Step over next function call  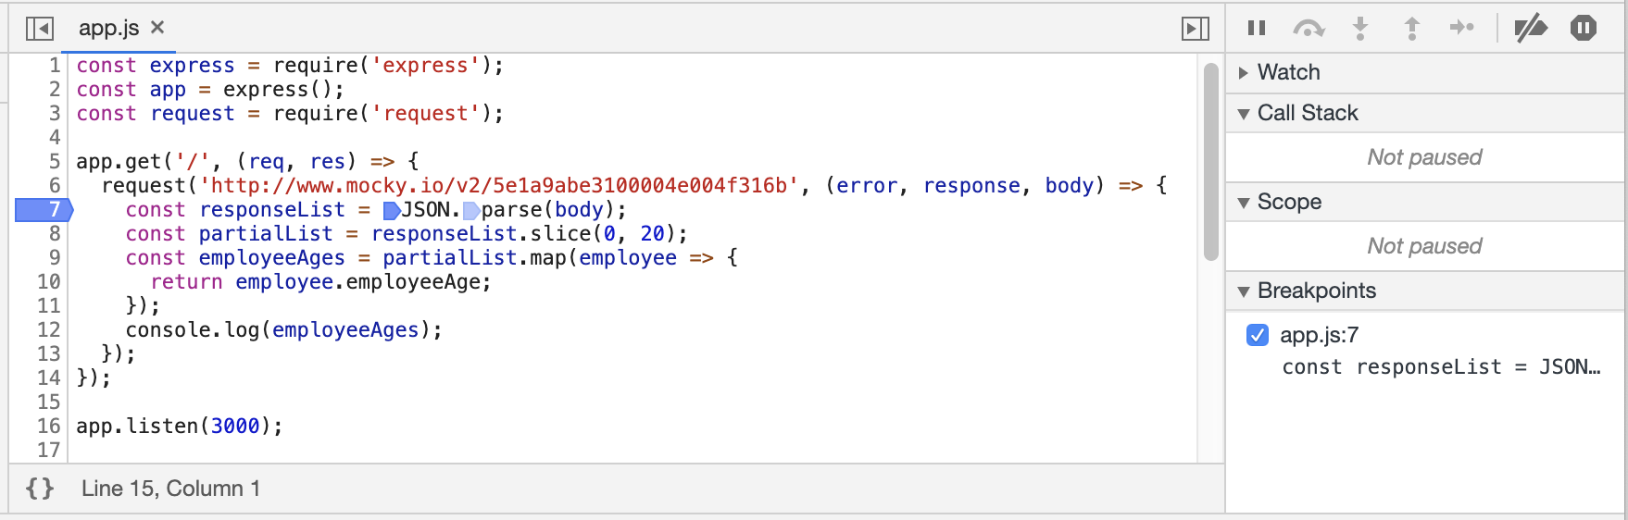click(x=1308, y=28)
